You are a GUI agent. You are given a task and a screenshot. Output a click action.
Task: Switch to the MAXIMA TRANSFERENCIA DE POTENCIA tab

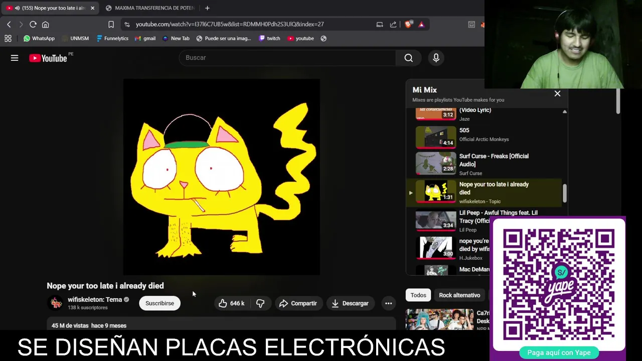tap(150, 8)
